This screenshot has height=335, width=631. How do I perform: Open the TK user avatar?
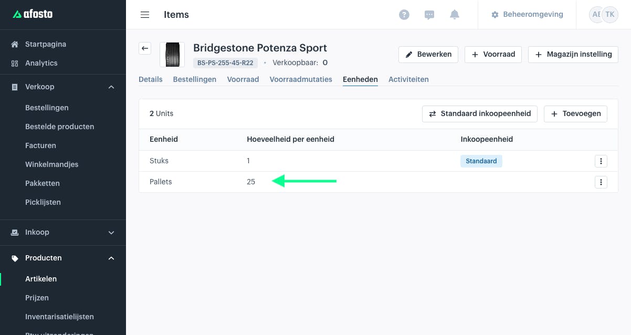tap(609, 15)
